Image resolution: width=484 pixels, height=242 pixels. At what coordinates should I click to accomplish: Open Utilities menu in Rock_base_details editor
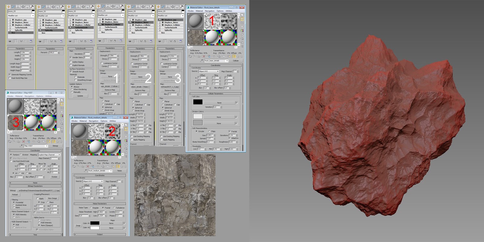point(229,11)
